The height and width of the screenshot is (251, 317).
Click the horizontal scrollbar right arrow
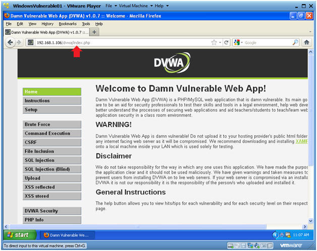point(305,227)
